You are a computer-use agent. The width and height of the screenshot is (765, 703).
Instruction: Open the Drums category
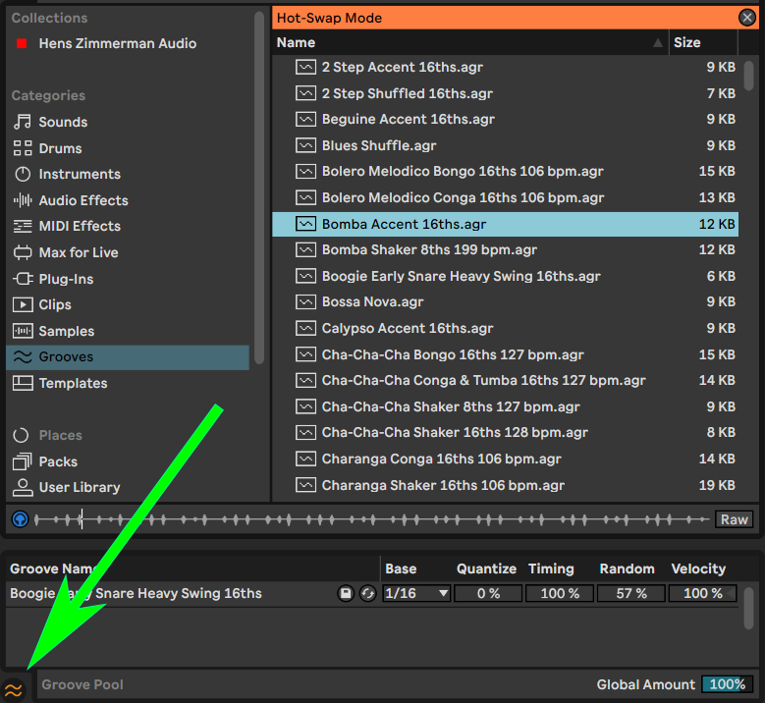(60, 148)
